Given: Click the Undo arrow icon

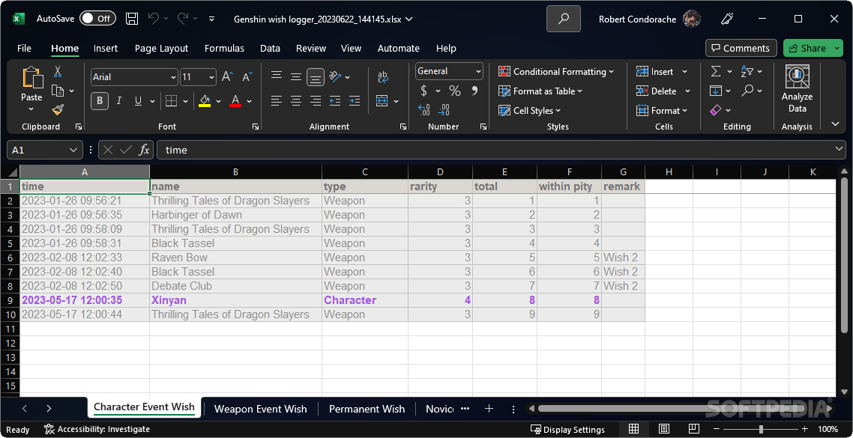Looking at the screenshot, I should [154, 19].
